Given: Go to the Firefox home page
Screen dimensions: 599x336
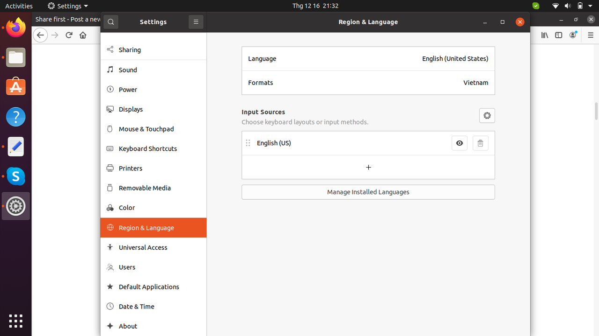Looking at the screenshot, I should pos(83,35).
